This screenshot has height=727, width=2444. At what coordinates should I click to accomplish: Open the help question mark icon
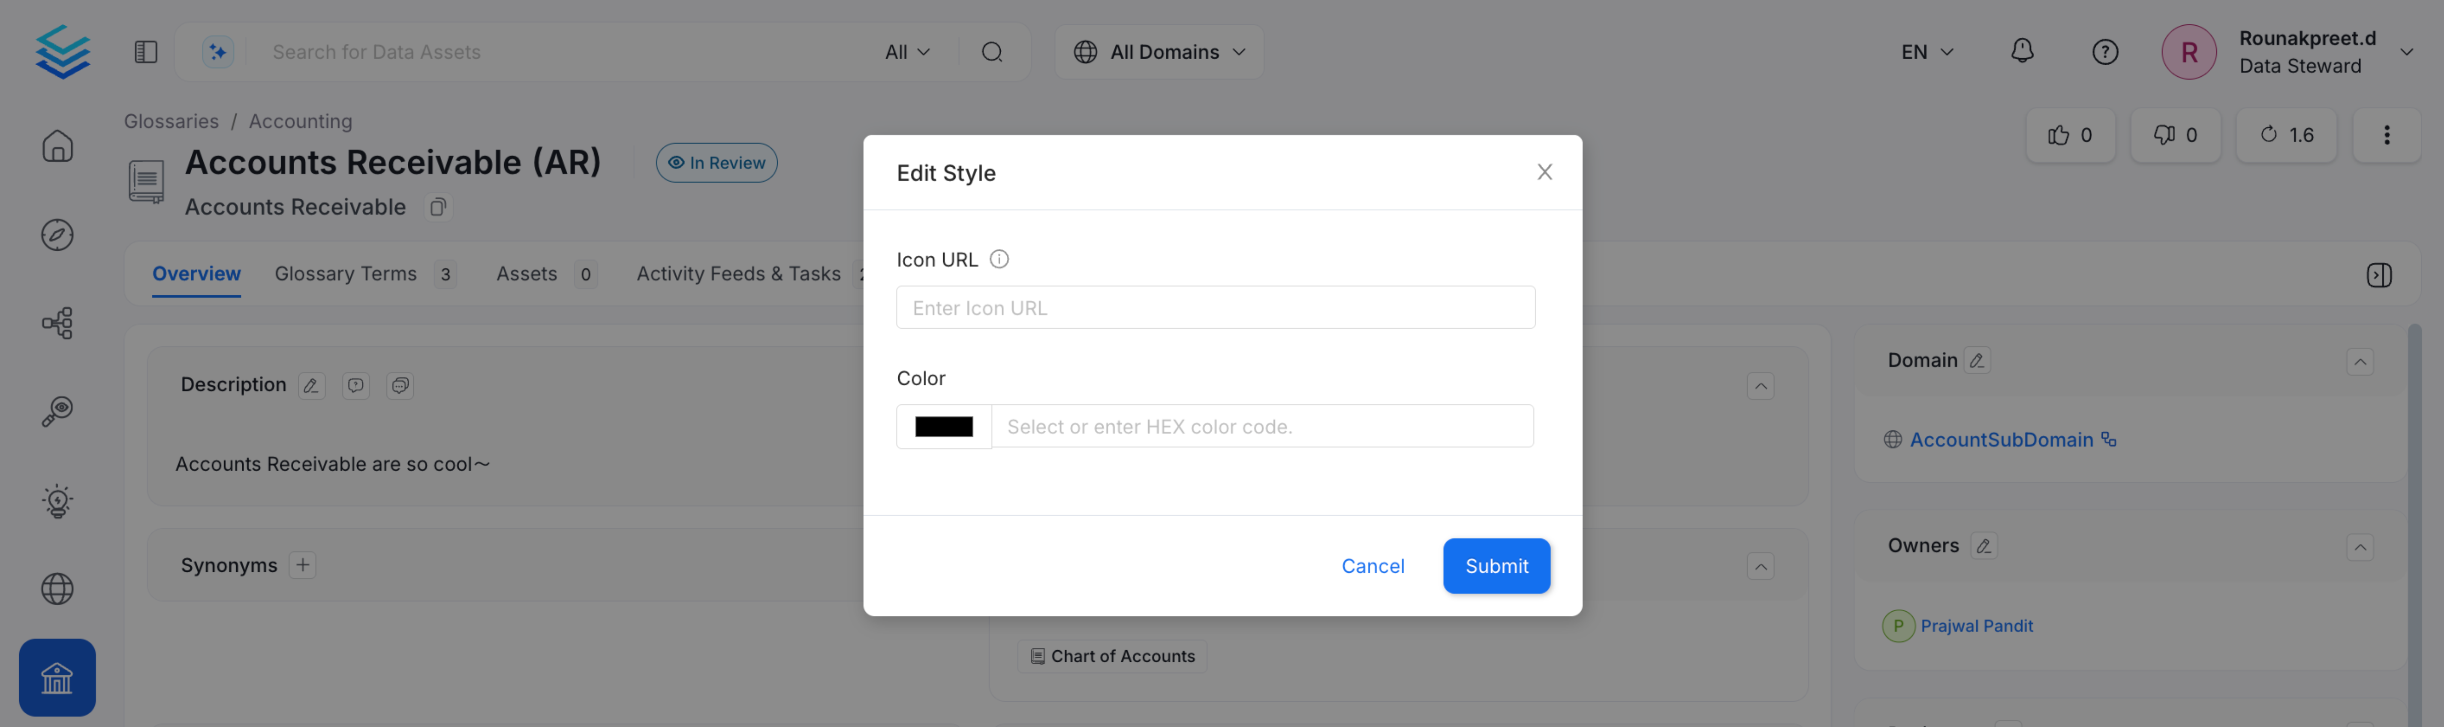pos(2104,51)
